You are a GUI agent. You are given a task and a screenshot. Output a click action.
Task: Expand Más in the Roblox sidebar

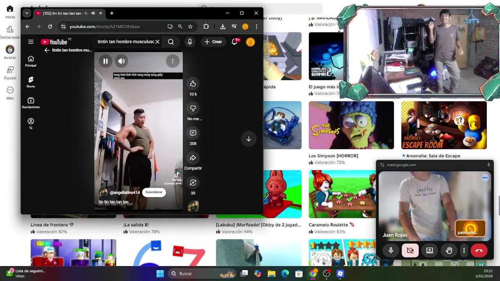(x=10, y=93)
